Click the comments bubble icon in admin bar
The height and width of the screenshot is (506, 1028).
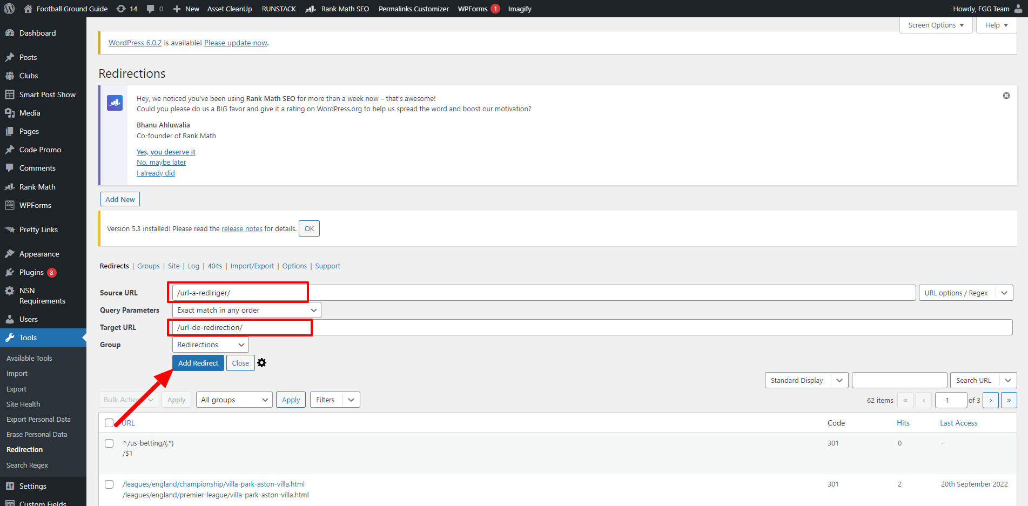[151, 9]
